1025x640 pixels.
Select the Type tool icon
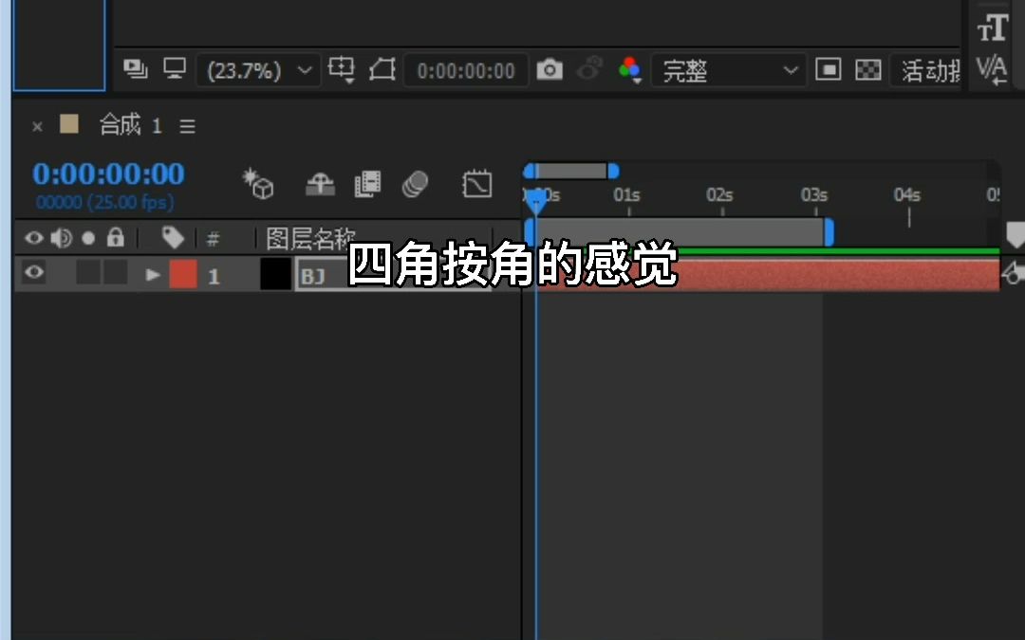tap(991, 28)
